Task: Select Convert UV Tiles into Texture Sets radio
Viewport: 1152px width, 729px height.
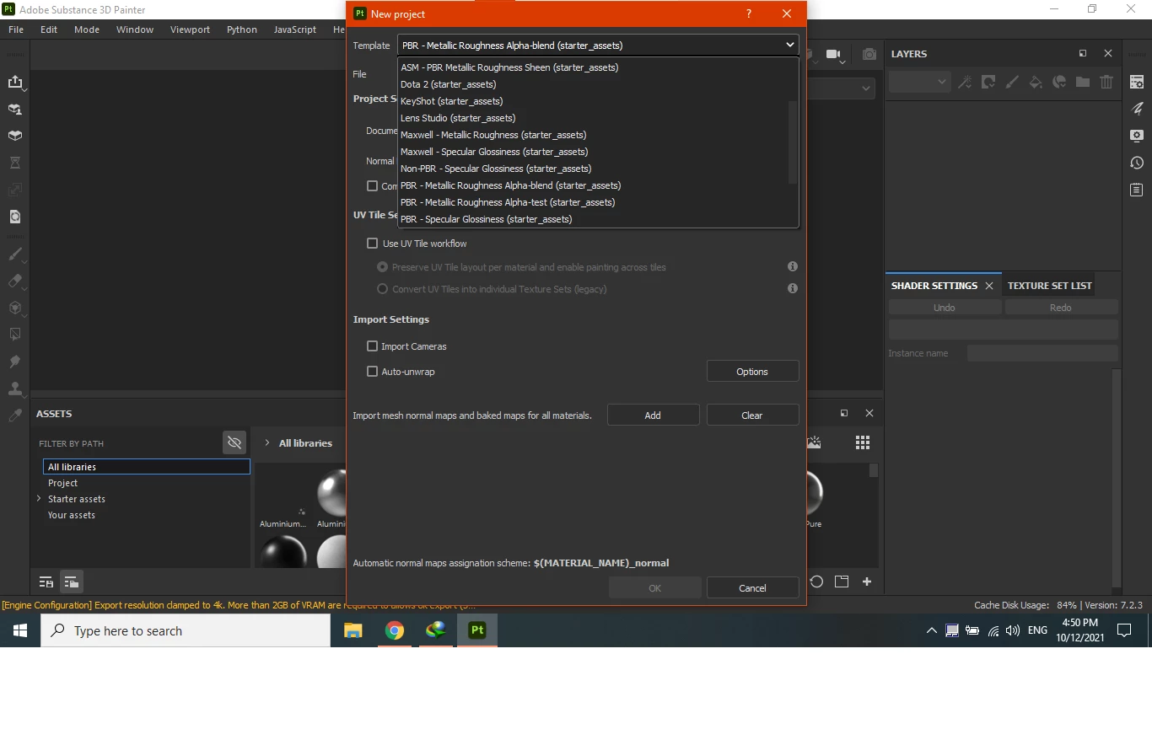Action: [383, 289]
